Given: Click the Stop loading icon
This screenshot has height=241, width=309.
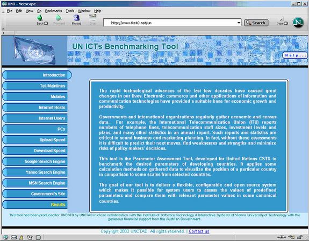Looking at the screenshot, I should point(92,17).
